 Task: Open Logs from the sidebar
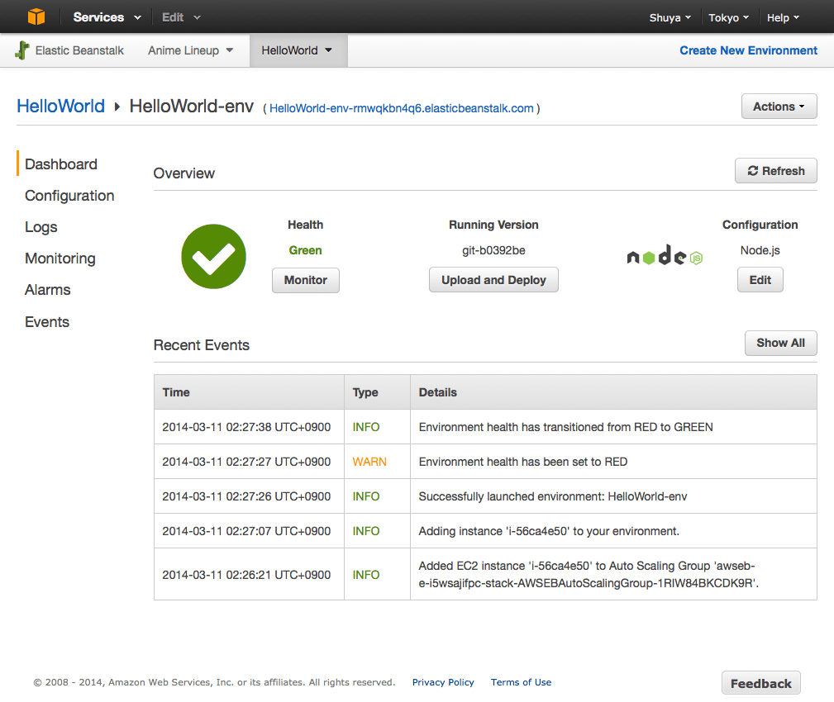[41, 227]
